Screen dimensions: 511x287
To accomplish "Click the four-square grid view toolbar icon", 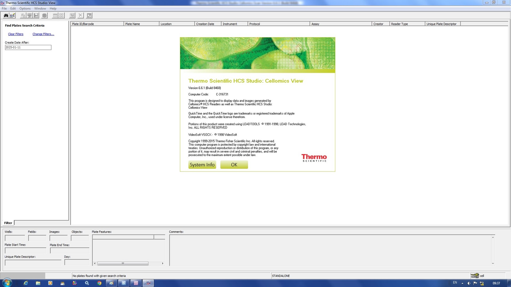I will pos(62,15).
